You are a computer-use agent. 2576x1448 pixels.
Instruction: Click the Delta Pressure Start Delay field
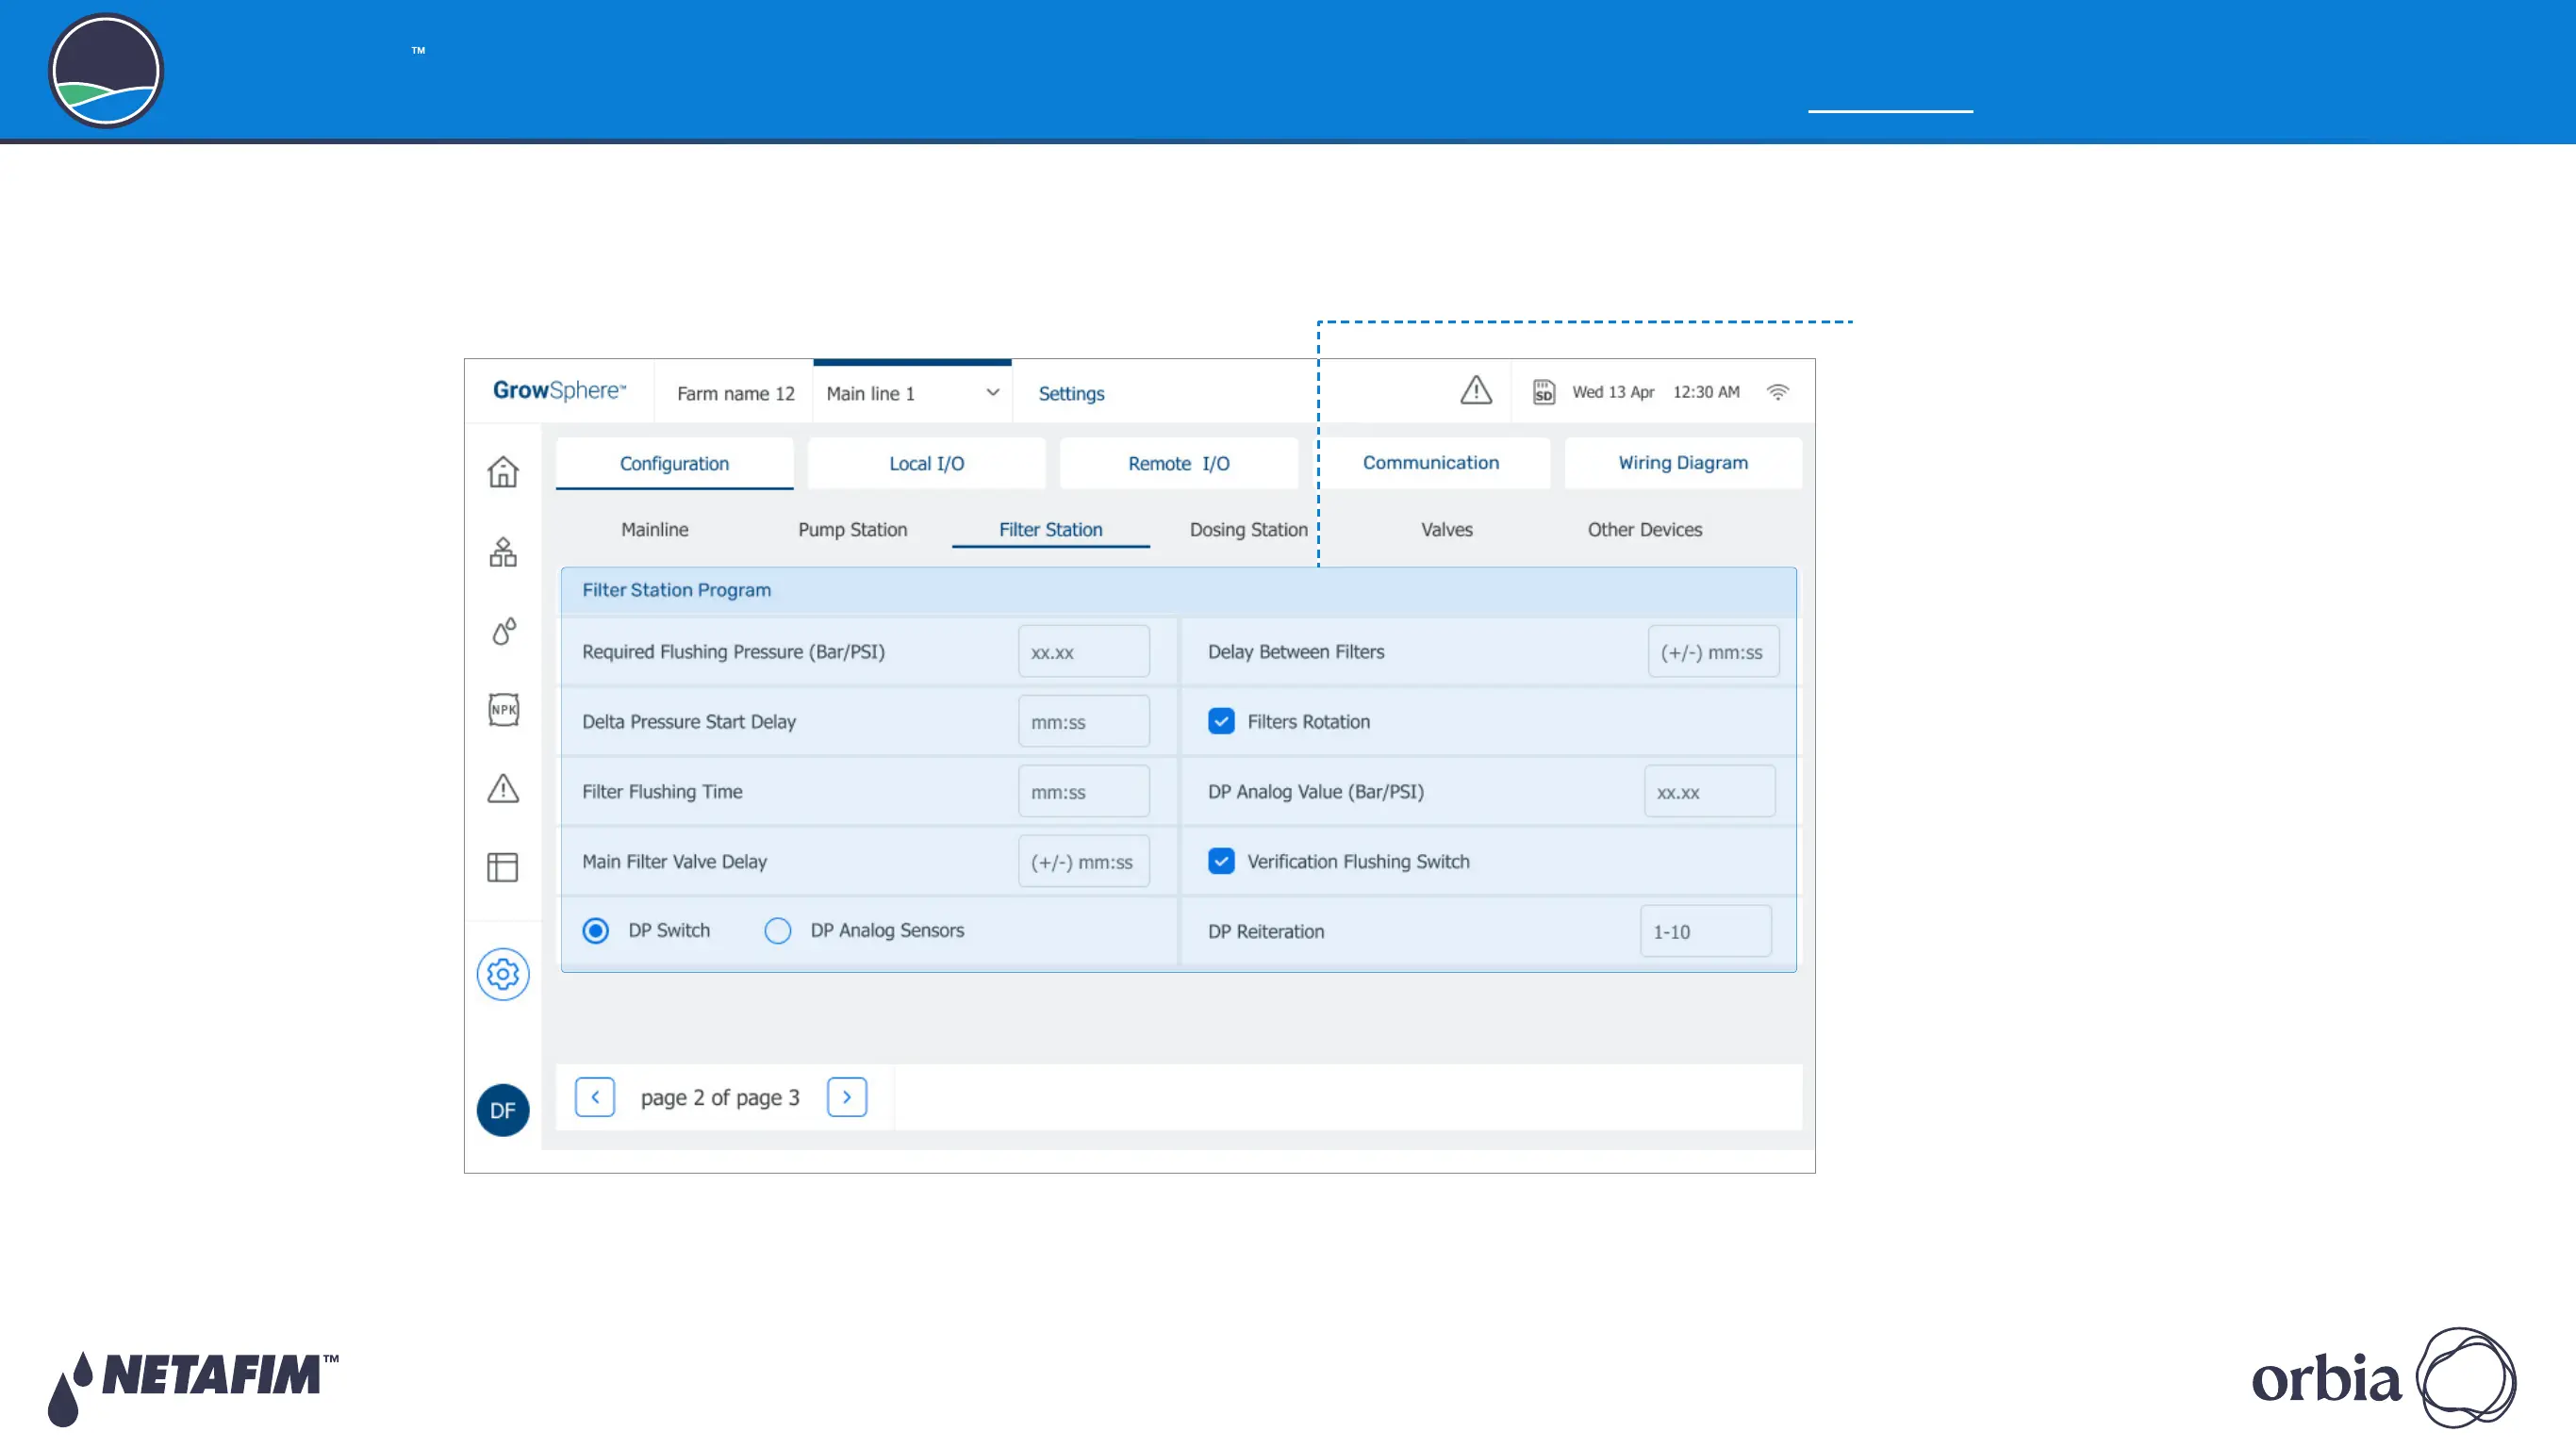click(x=1084, y=721)
